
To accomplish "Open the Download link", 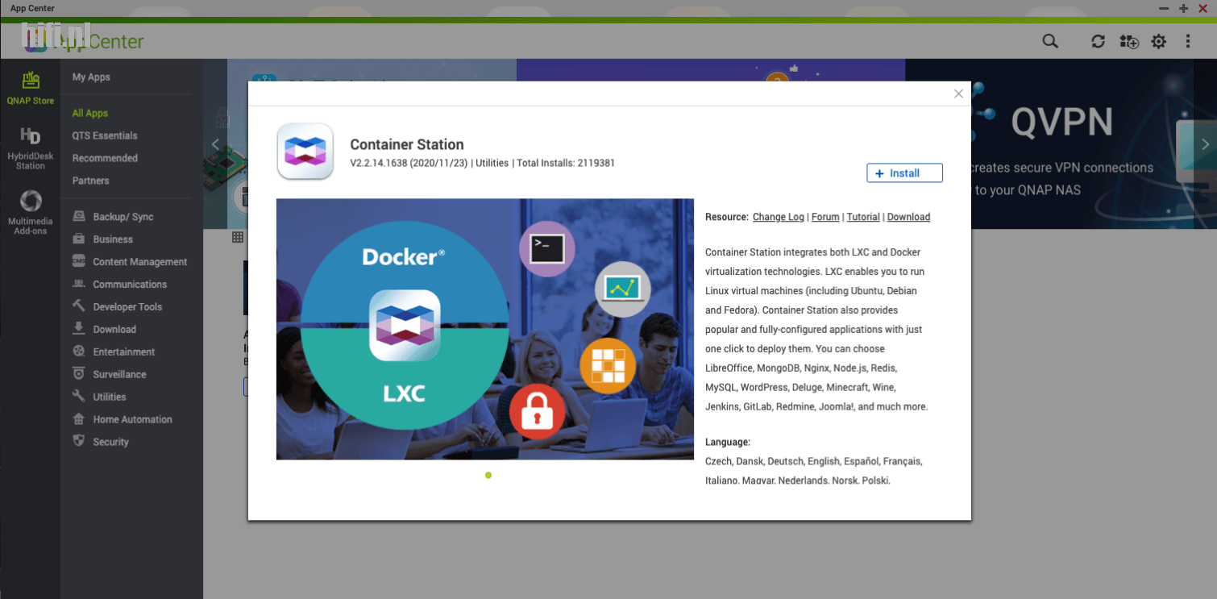I will pos(908,217).
